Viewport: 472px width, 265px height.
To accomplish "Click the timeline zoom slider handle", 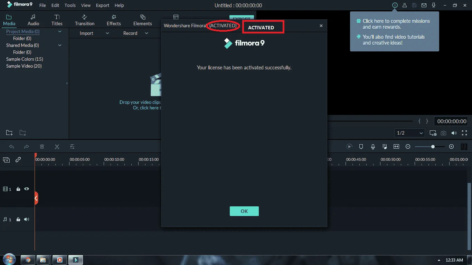I will pyautogui.click(x=433, y=147).
